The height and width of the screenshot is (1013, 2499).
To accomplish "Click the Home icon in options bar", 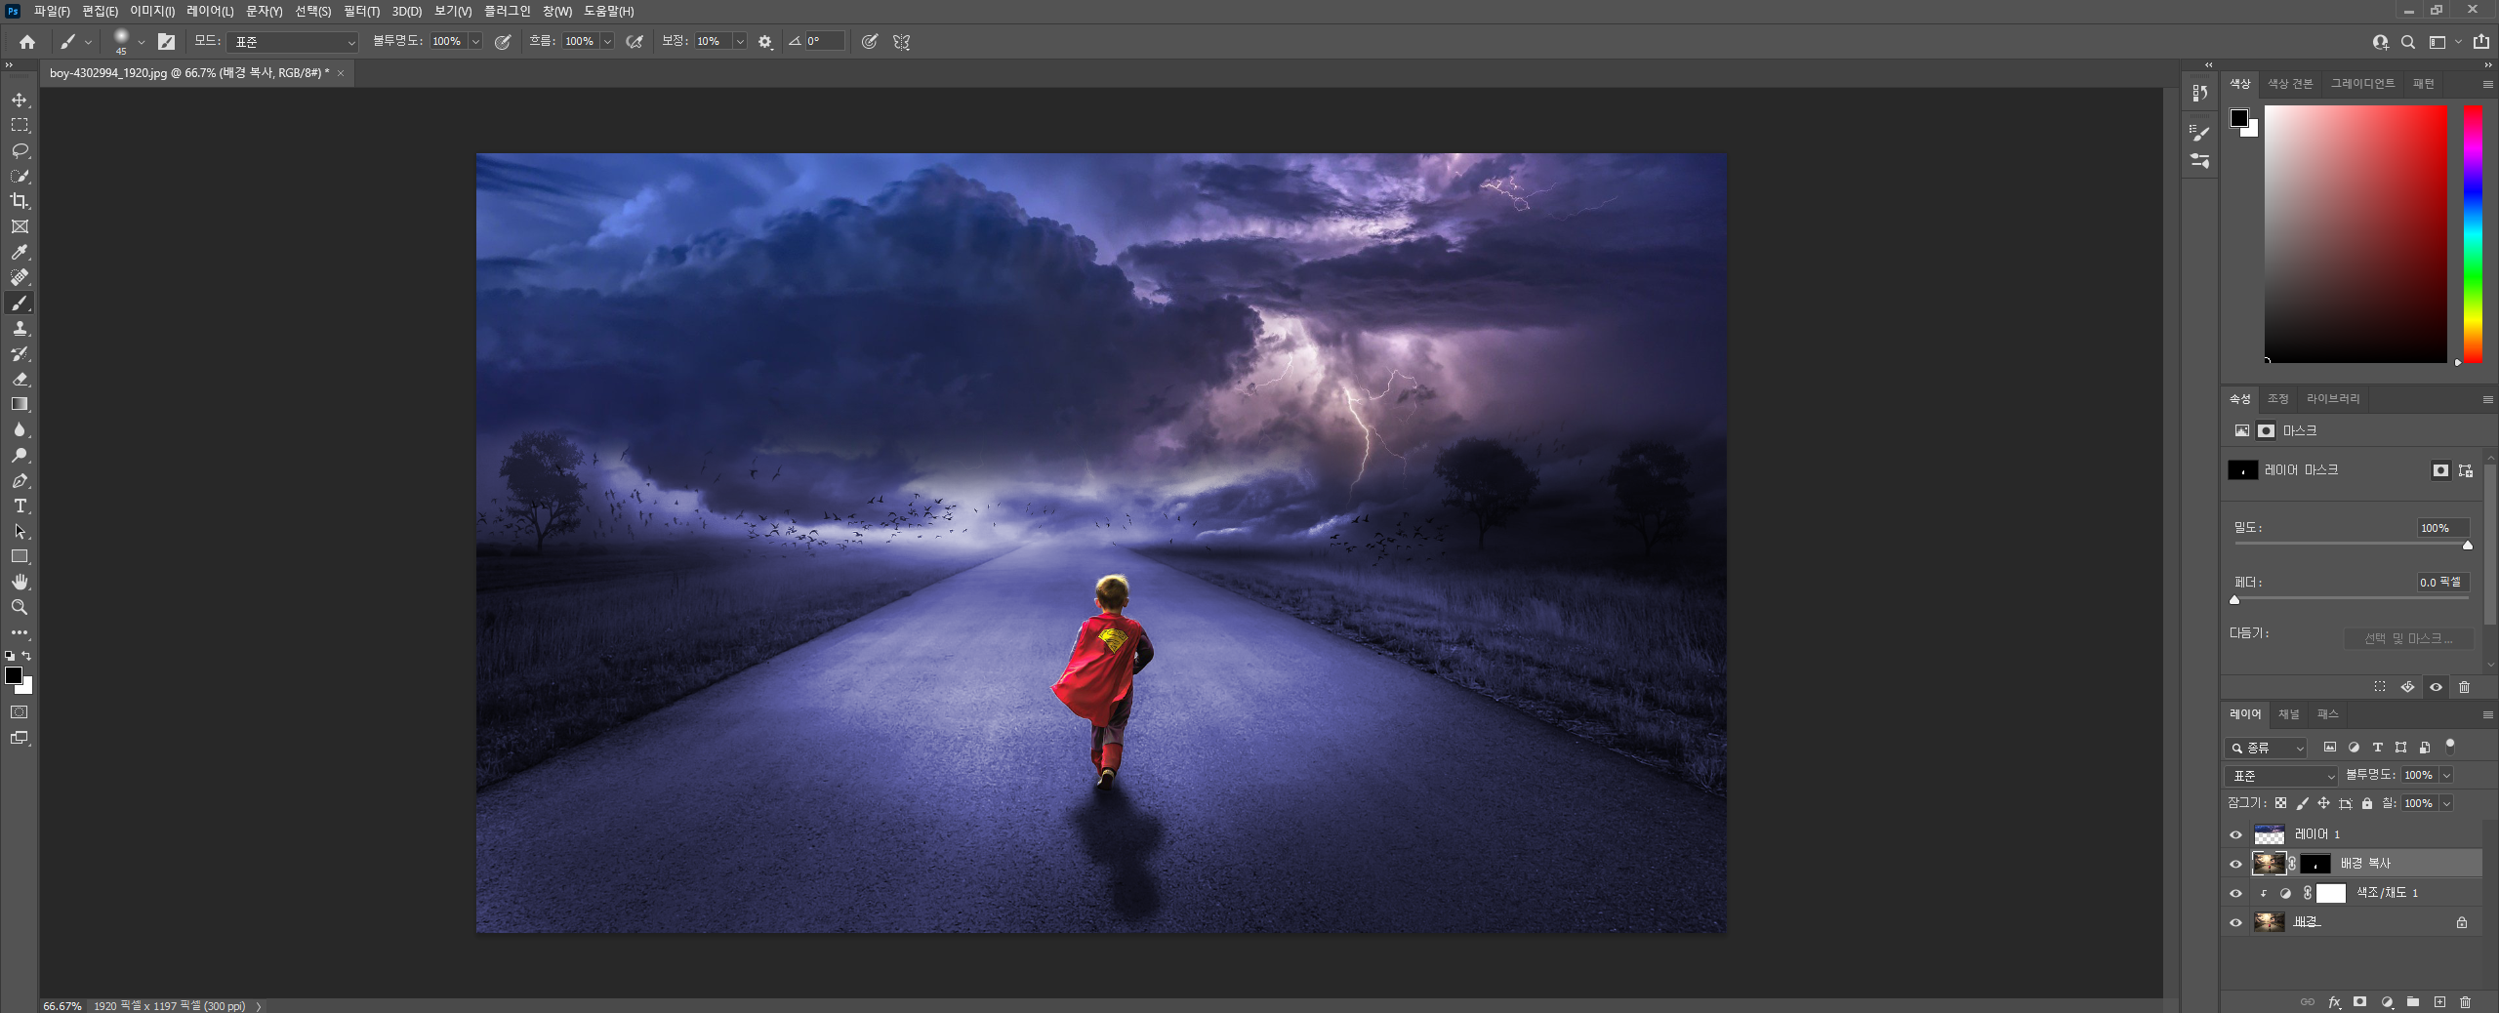I will click(27, 42).
